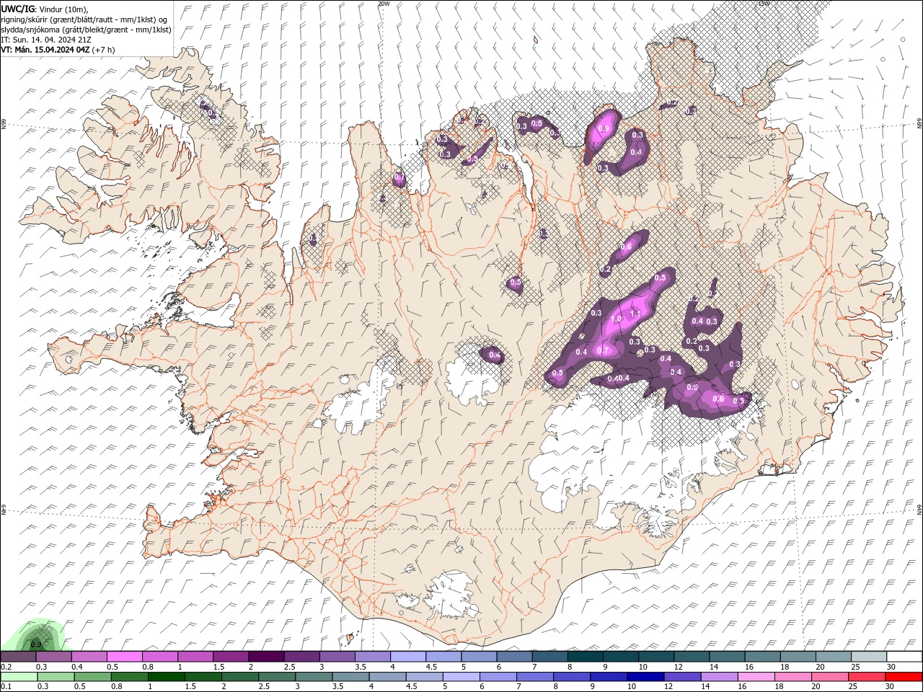The width and height of the screenshot is (923, 692).
Task: Click the "IT: Sun. 14. 04. 2024 21Z" line
Action: (46, 40)
